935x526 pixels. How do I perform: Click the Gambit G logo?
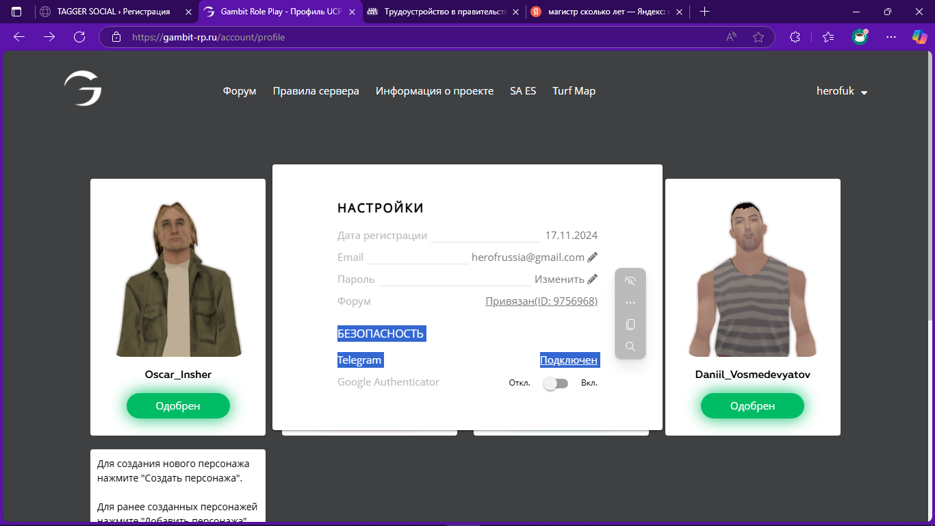83,89
